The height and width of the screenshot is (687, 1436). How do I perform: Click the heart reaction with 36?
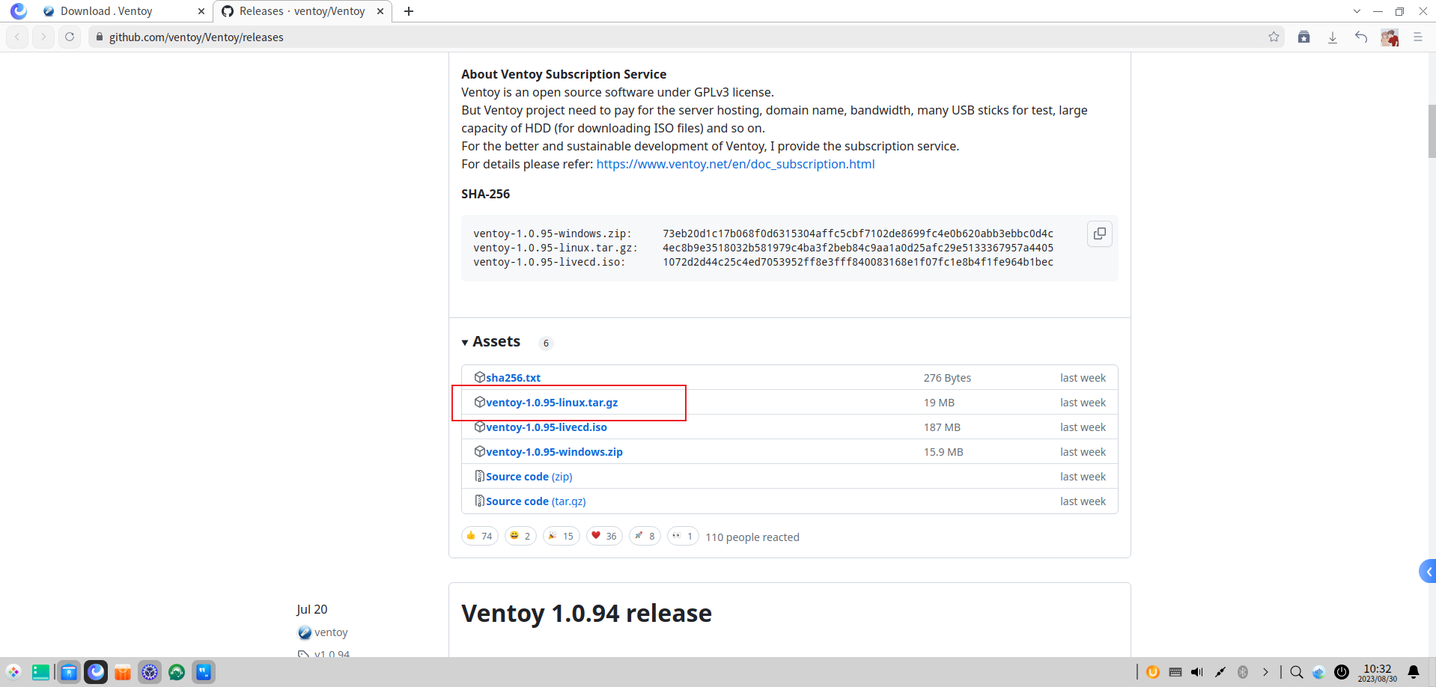tap(604, 536)
